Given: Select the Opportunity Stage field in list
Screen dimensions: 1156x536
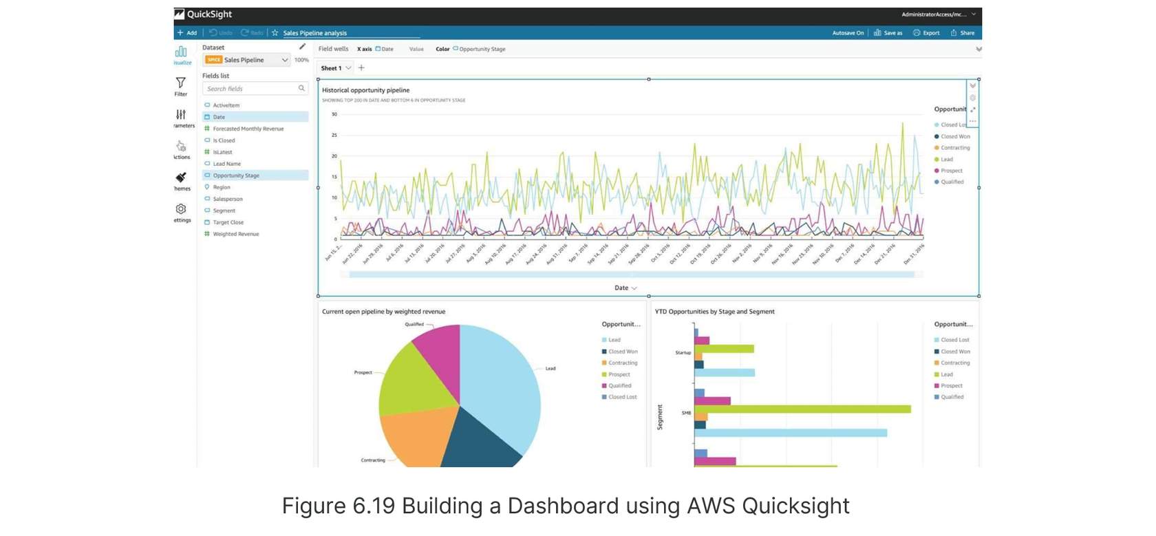Looking at the screenshot, I should point(255,175).
